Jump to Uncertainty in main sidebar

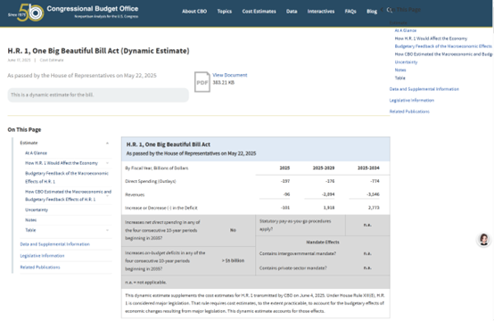coord(37,210)
